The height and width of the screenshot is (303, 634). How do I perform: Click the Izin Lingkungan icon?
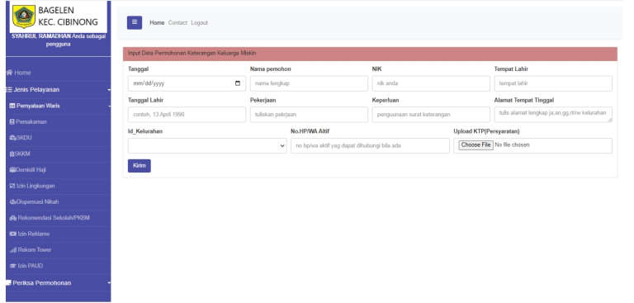point(12,186)
